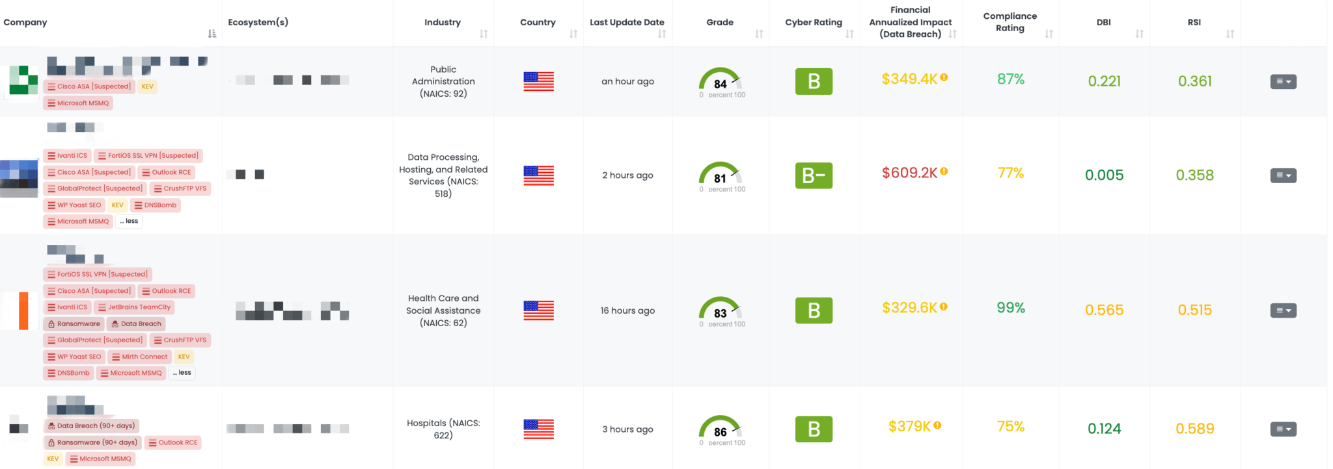This screenshot has width=1333, height=469.
Task: Click the info icon beside $349.4K
Action: (944, 77)
